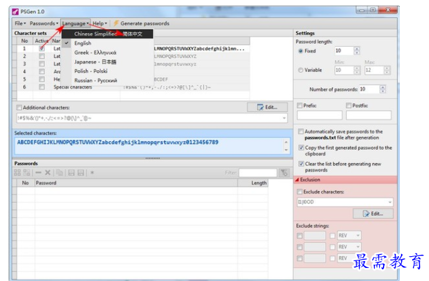The width and height of the screenshot is (429, 281).
Task: Toggle Active checkbox for character set 2
Action: click(42, 56)
